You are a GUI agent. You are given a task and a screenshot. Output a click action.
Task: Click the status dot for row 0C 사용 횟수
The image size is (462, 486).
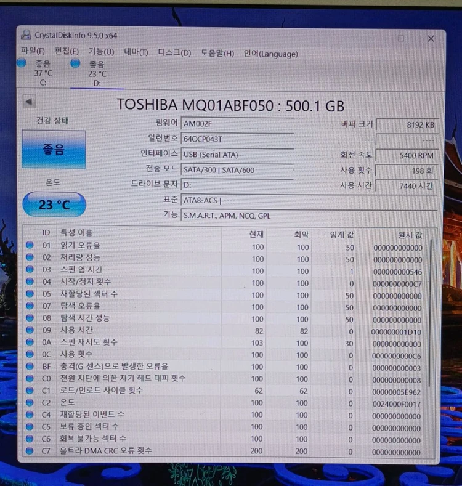tap(30, 354)
